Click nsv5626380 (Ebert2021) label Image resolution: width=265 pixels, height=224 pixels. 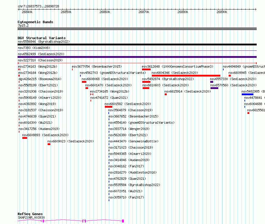pos(128,135)
